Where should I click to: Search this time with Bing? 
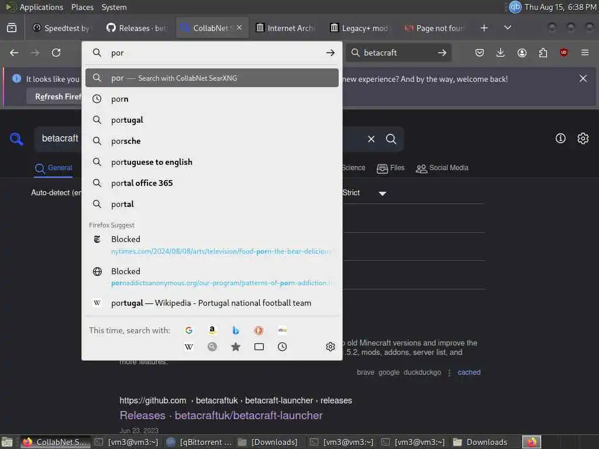236,330
